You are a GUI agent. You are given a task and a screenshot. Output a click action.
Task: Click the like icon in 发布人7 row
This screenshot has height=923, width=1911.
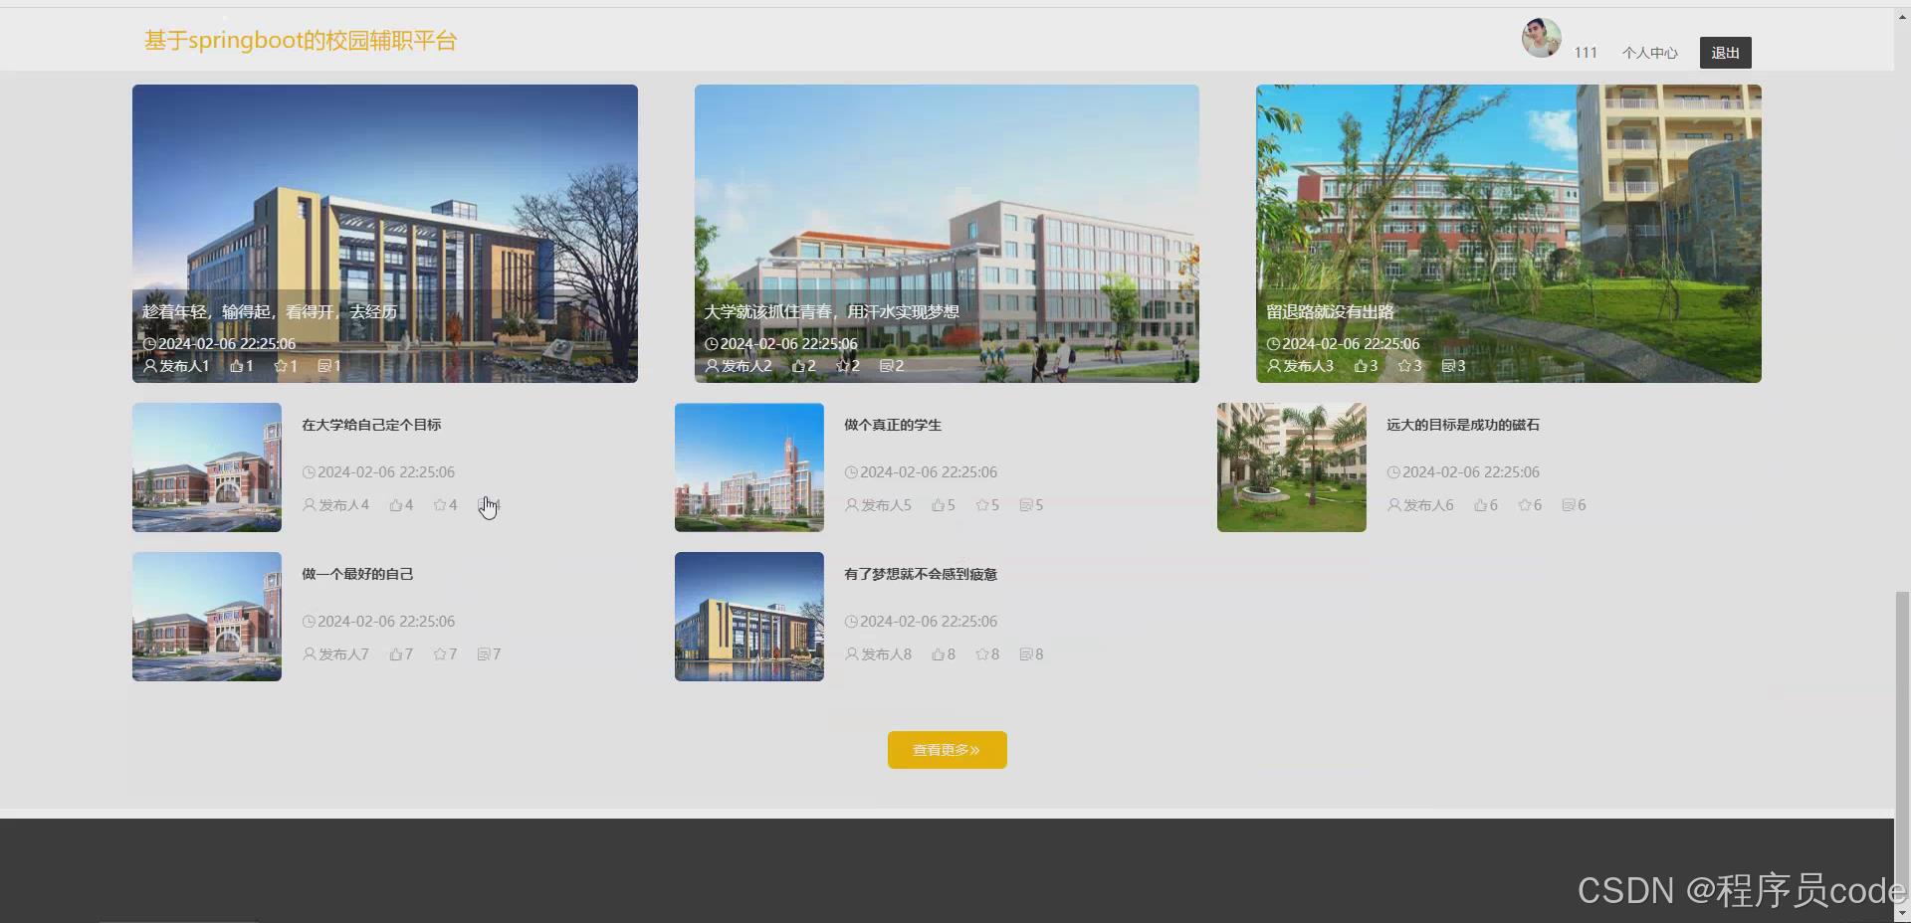[395, 654]
